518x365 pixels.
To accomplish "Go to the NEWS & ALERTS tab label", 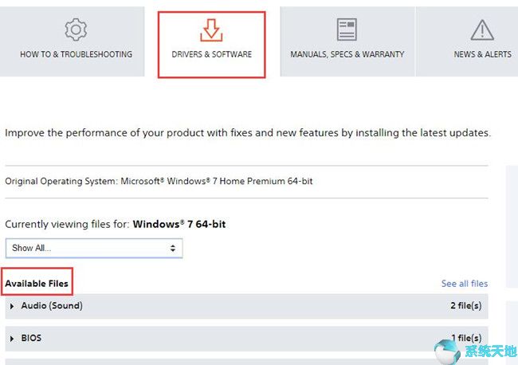I will (x=482, y=54).
